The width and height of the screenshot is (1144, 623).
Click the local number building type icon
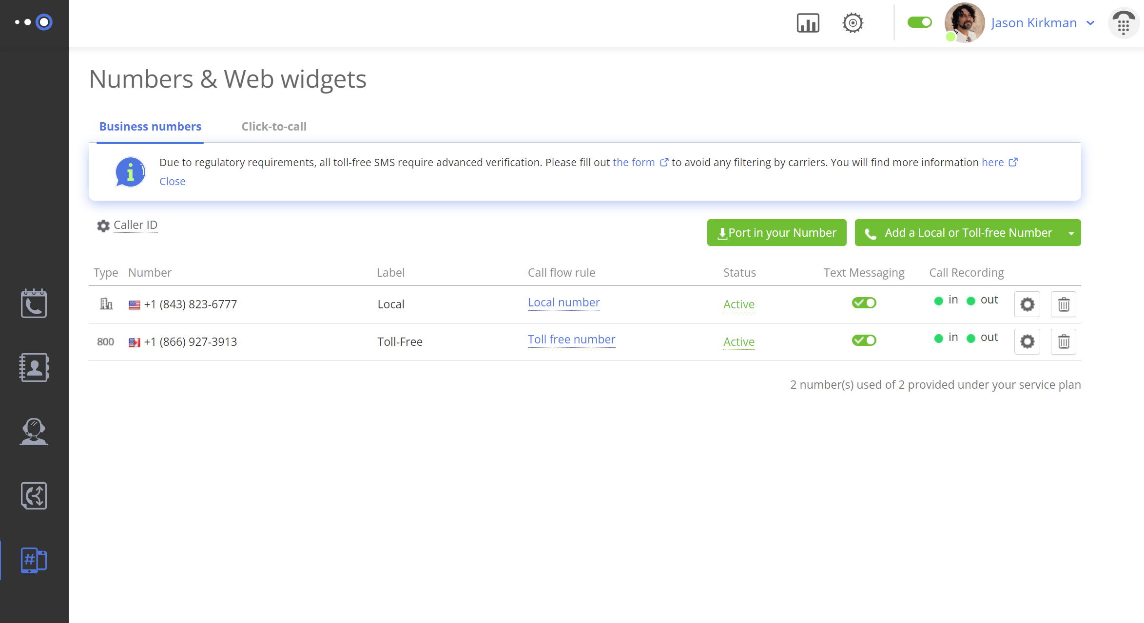point(106,303)
